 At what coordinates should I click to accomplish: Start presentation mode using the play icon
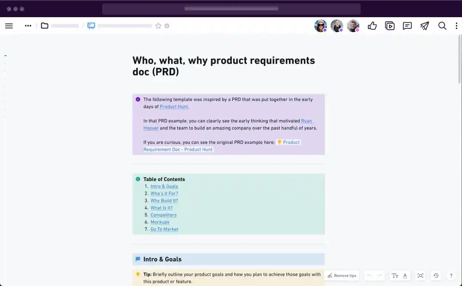coord(390,26)
